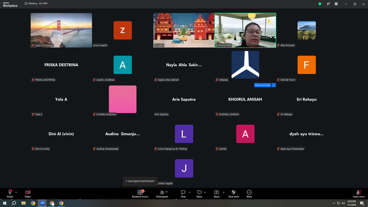Click Aprilia's magenta A avatar
368x207 pixels.
tap(246, 134)
